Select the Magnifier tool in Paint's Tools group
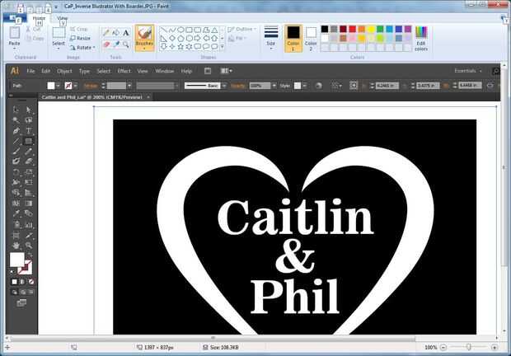Viewport: 511px width, 356px height. coord(126,44)
